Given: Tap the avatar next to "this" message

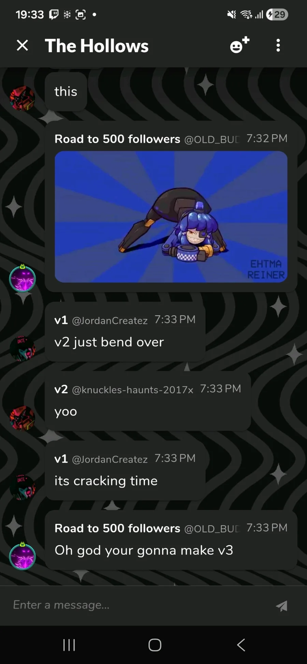Looking at the screenshot, I should pyautogui.click(x=22, y=98).
